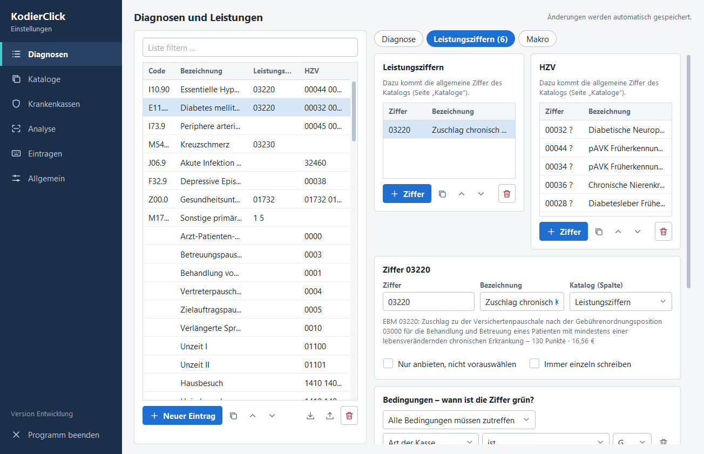The height and width of the screenshot is (454, 704).
Task: Tick Immer einzeln schreiben checkbox
Action: click(x=534, y=364)
